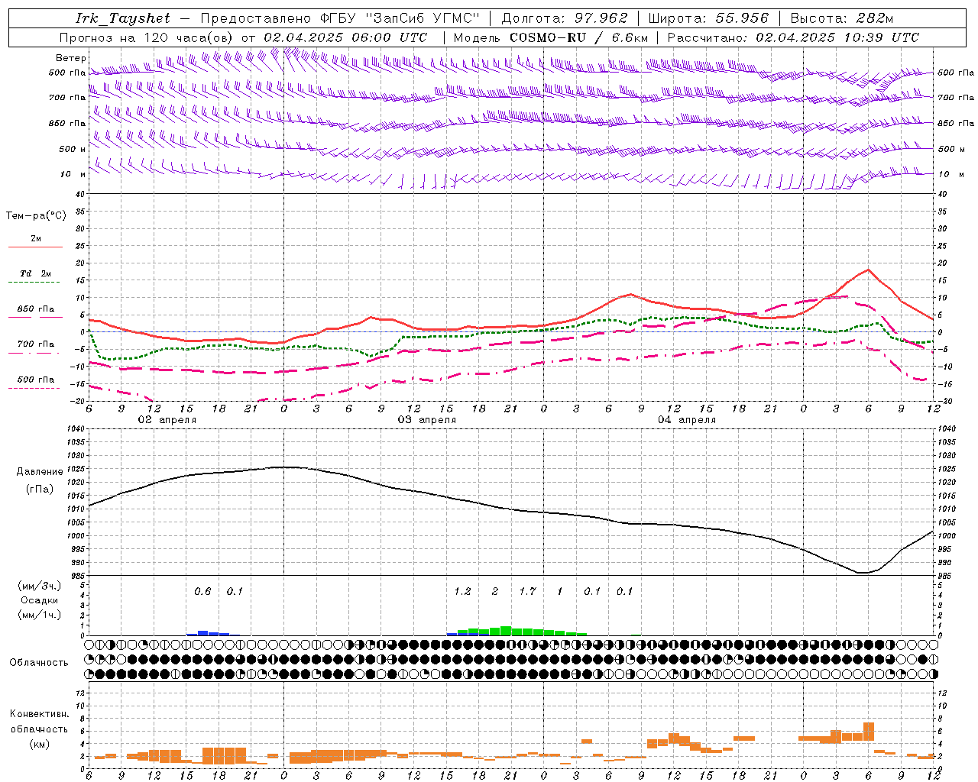Select the latitude value Широта: 55.956
Screen dimensions: 978x782
(708, 18)
